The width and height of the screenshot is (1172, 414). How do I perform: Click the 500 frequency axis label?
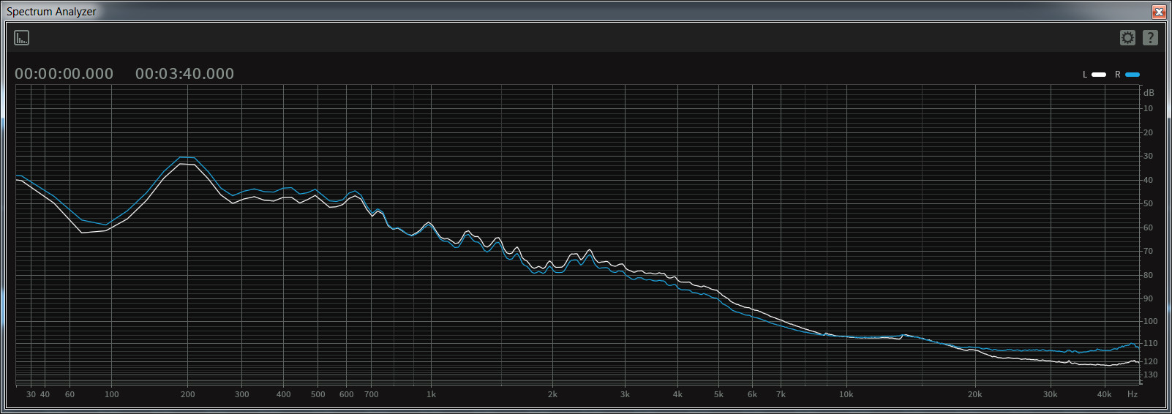(318, 394)
